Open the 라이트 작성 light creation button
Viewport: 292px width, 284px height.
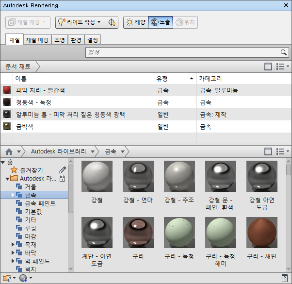coord(80,22)
